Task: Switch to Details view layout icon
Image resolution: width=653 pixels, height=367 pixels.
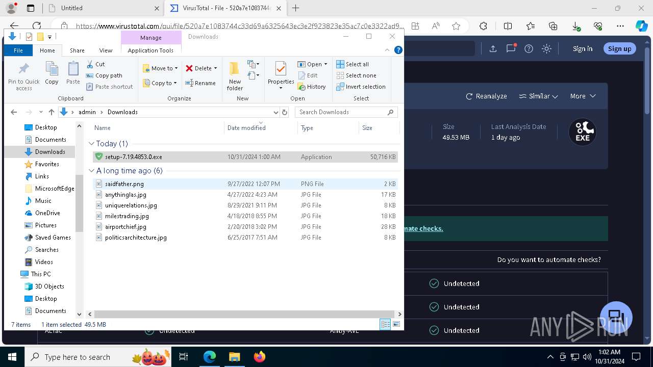Action: [385, 324]
